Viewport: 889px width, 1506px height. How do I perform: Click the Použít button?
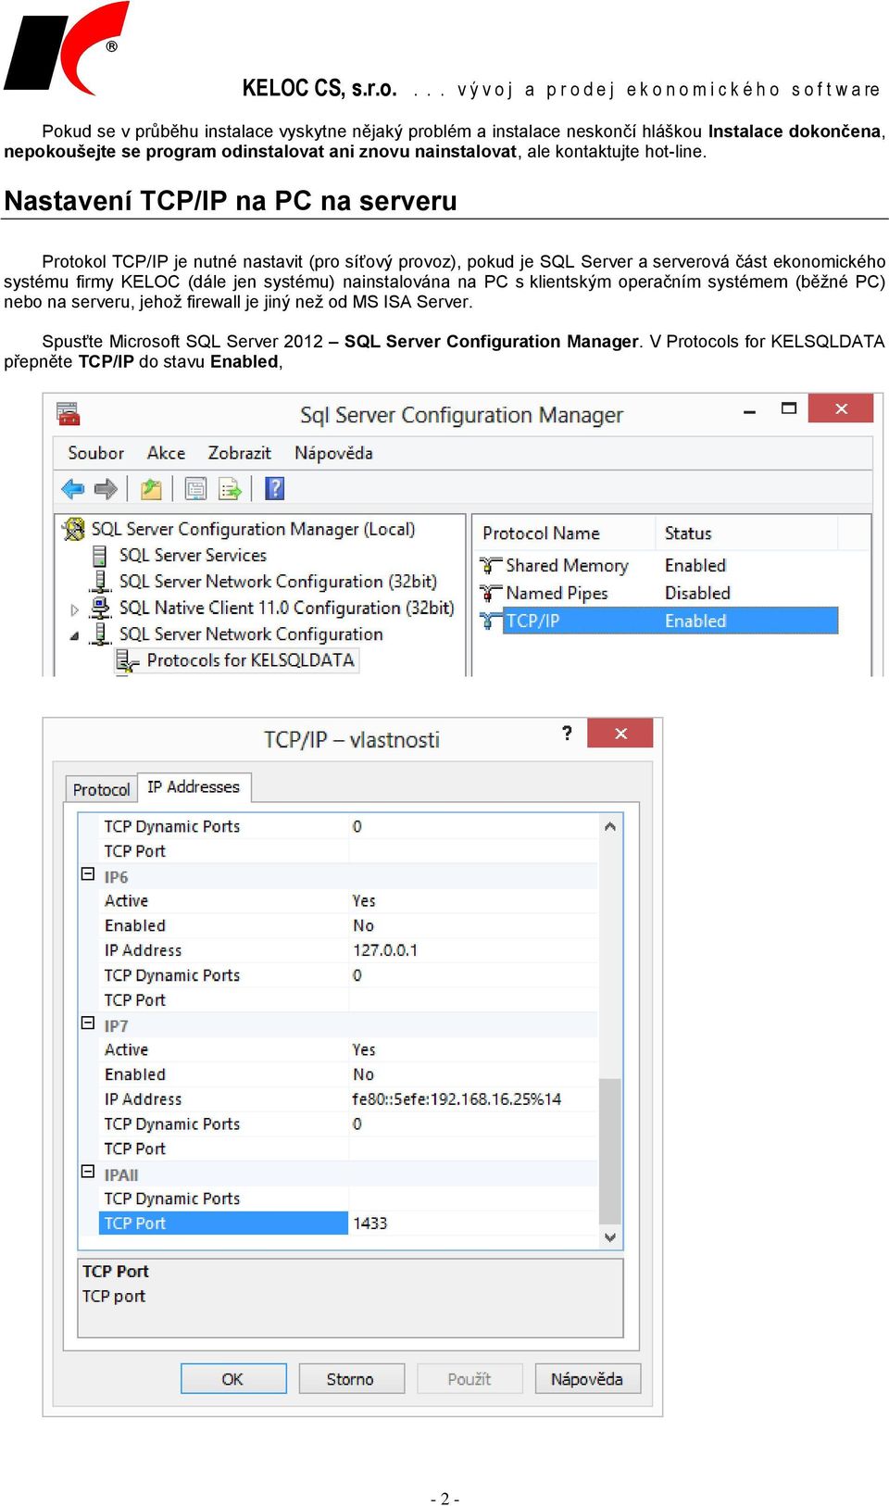click(470, 1378)
